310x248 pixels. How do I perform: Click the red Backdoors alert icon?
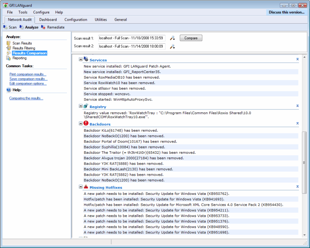point(86,123)
